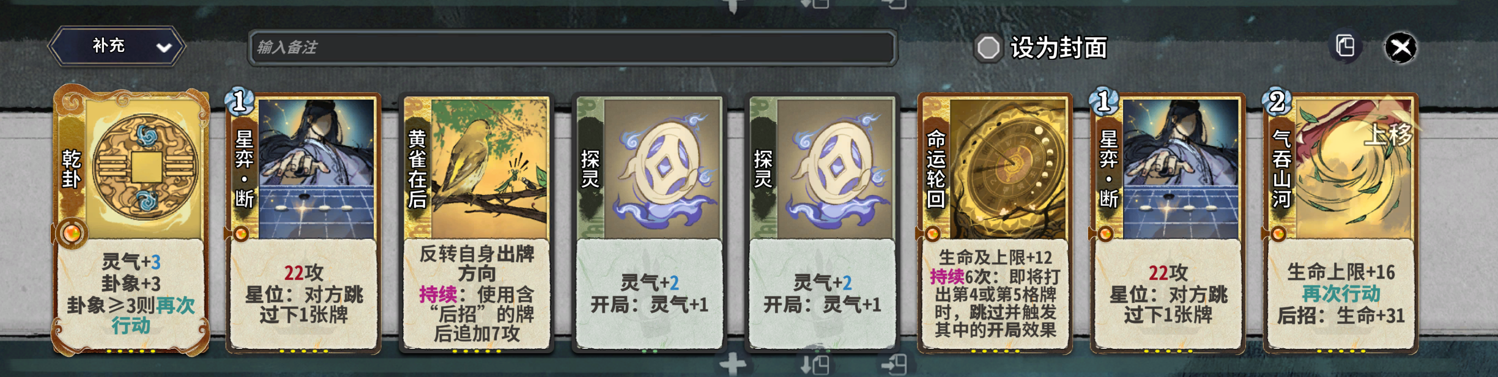Close the deck panel with the X
Image resolution: width=1498 pixels, height=377 pixels.
point(1401,48)
